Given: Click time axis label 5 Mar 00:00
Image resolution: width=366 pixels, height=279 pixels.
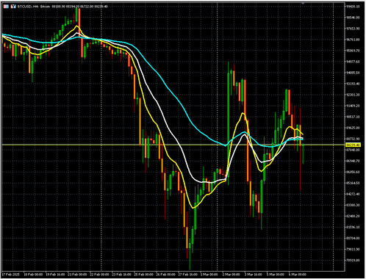Looking at the screenshot, I should point(275,275).
